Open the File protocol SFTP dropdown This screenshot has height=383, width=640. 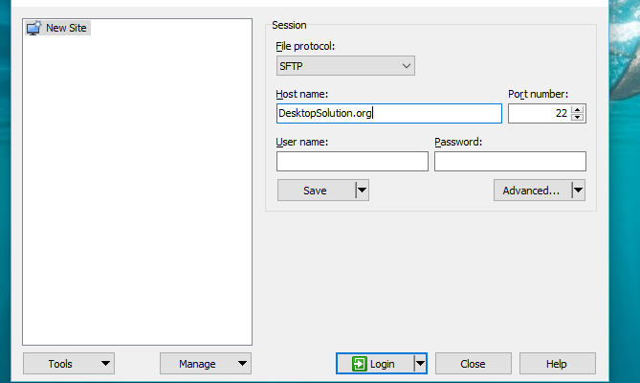coord(345,66)
